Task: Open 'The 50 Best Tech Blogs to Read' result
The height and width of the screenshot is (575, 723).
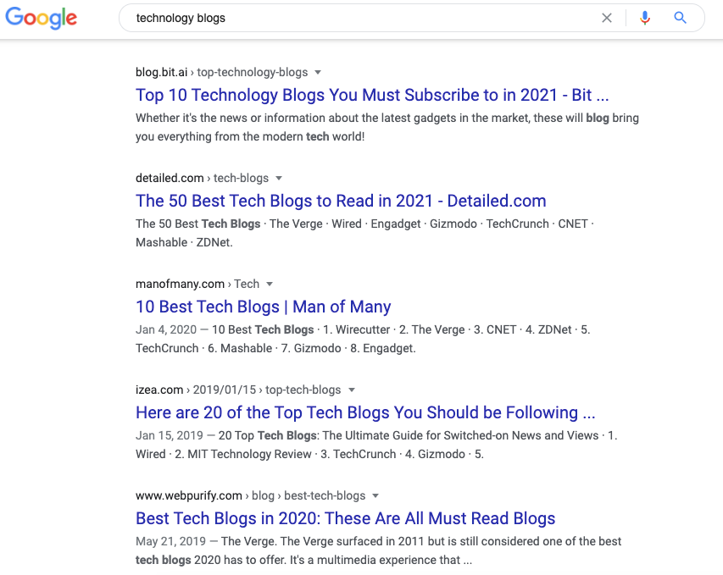Action: [x=341, y=201]
